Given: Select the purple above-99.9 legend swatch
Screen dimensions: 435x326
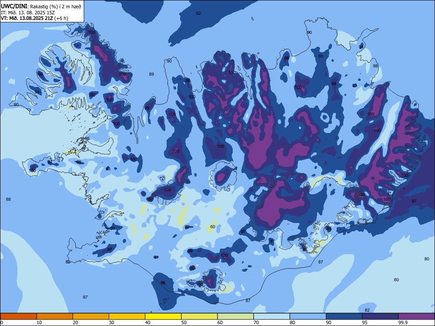Looking at the screenshot, I should 416,316.
